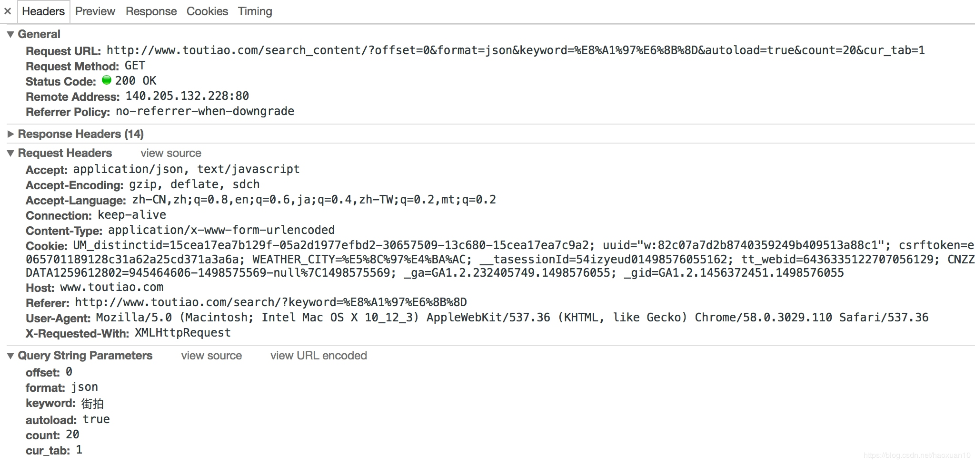This screenshot has width=975, height=464.
Task: Click the view URL encoded link
Action: tap(318, 356)
